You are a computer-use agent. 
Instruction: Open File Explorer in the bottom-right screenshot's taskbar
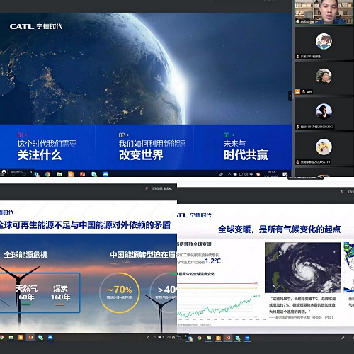pyautogui.click(x=209, y=338)
